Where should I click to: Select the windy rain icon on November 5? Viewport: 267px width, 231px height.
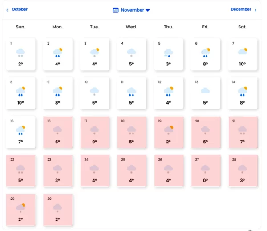[168, 53]
